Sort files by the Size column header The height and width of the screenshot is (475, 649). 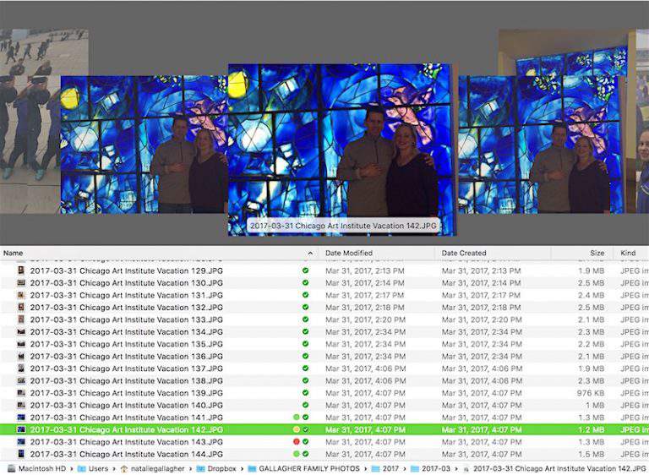tap(597, 253)
